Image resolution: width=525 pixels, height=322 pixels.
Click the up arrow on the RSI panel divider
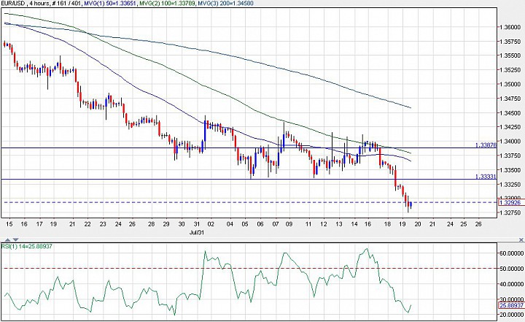pyautogui.click(x=9, y=239)
